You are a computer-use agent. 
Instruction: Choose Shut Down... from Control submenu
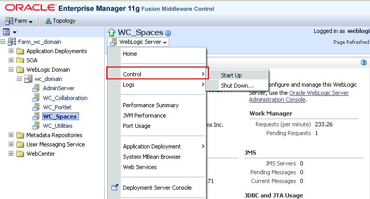point(237,86)
